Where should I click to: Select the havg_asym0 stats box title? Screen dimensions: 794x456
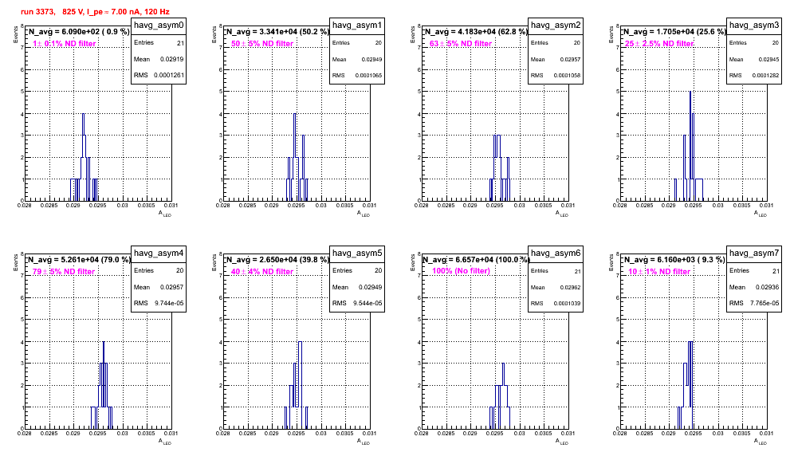coord(159,26)
